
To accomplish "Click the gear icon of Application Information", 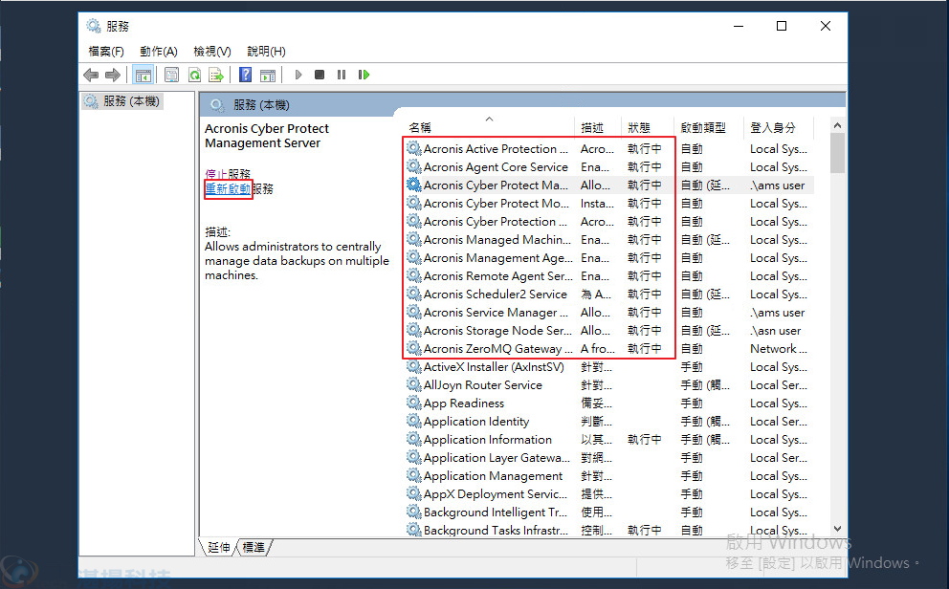I will point(414,439).
